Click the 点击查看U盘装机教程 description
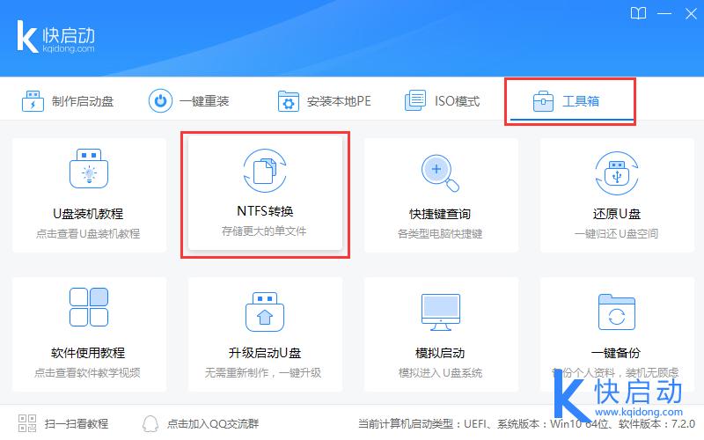The width and height of the screenshot is (704, 440). (x=88, y=234)
